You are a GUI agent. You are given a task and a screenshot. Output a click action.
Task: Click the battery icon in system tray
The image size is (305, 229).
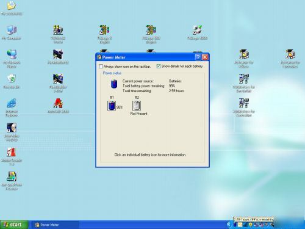pyautogui.click(x=235, y=225)
